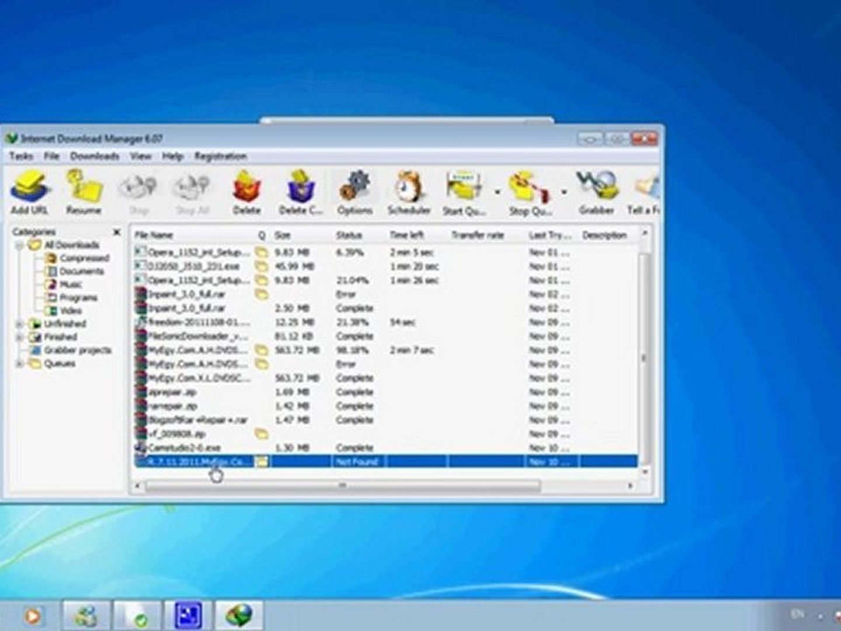Screen dimensions: 841x631
Task: Click the queue folder icon in vf_009808.zip row
Action: click(x=262, y=434)
